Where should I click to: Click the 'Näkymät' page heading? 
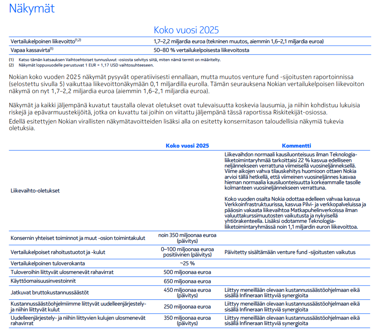[31, 9]
